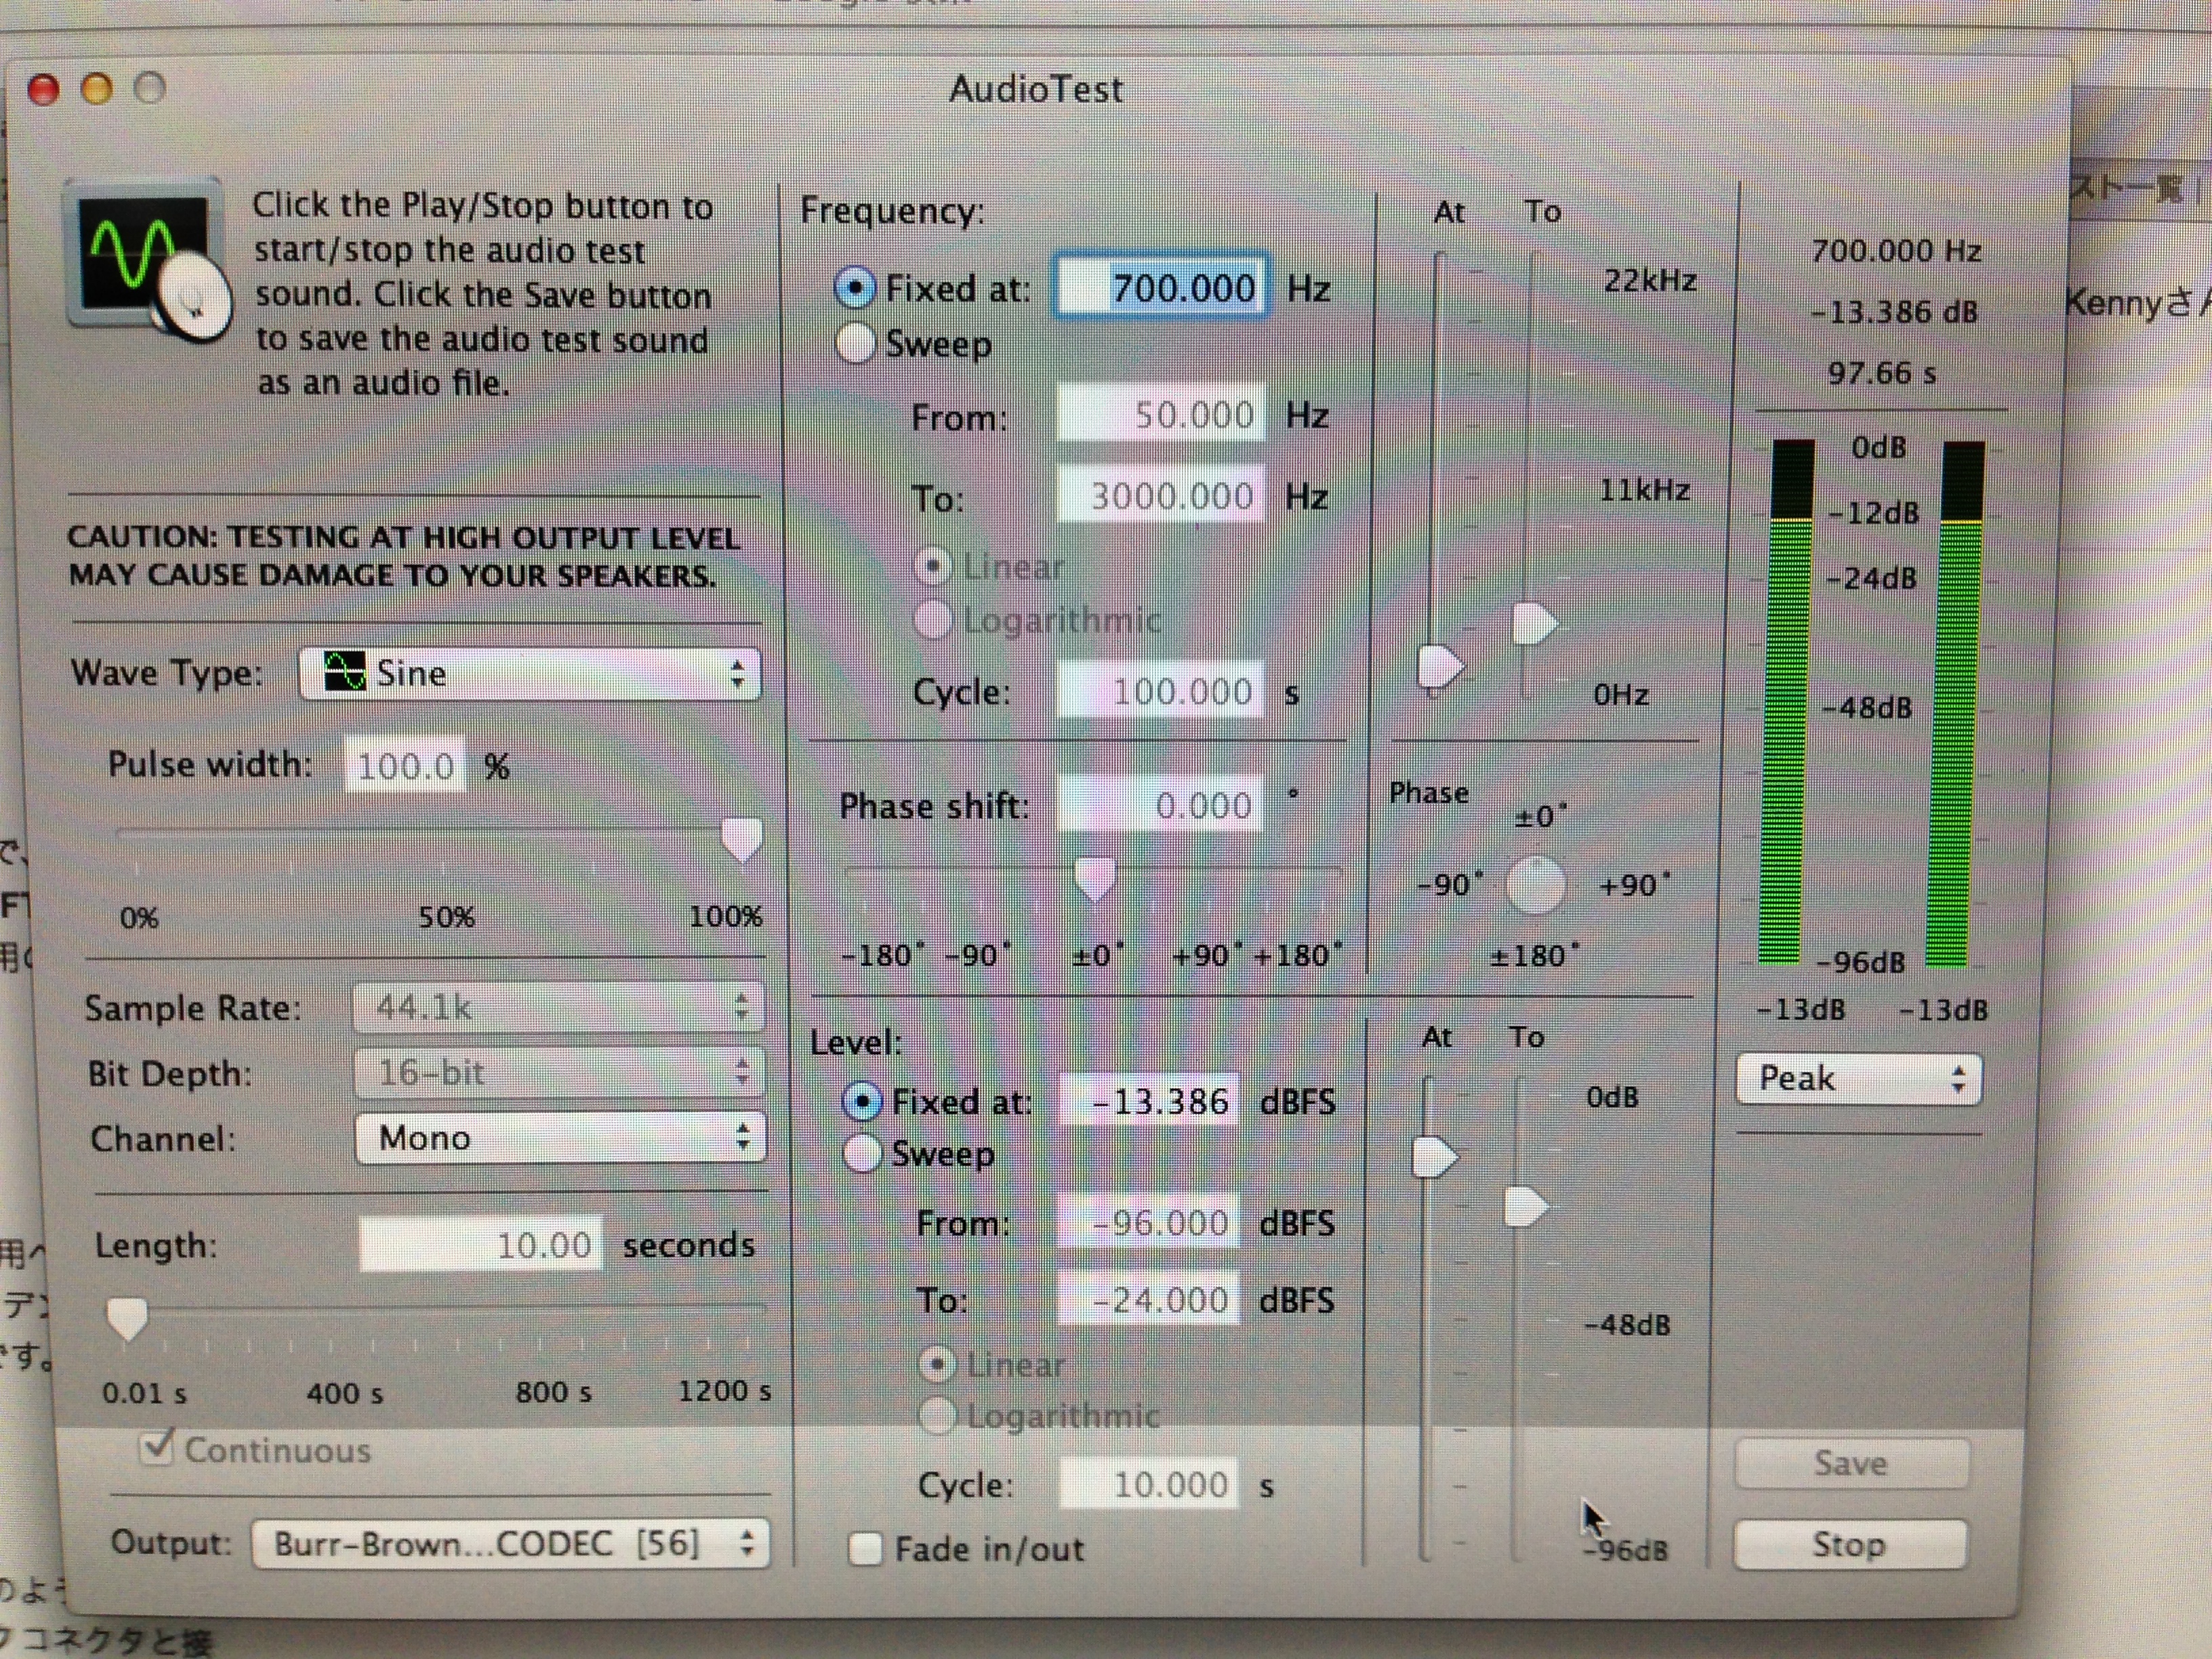This screenshot has height=1659, width=2212.
Task: Open the Wave Type Sine dropdown
Action: pyautogui.click(x=530, y=674)
